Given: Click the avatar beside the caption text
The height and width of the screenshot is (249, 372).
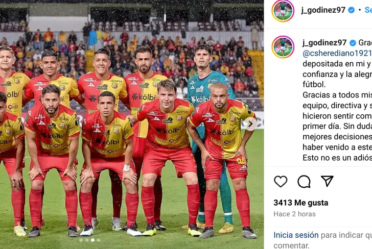Looking at the screenshot, I should pos(283,47).
